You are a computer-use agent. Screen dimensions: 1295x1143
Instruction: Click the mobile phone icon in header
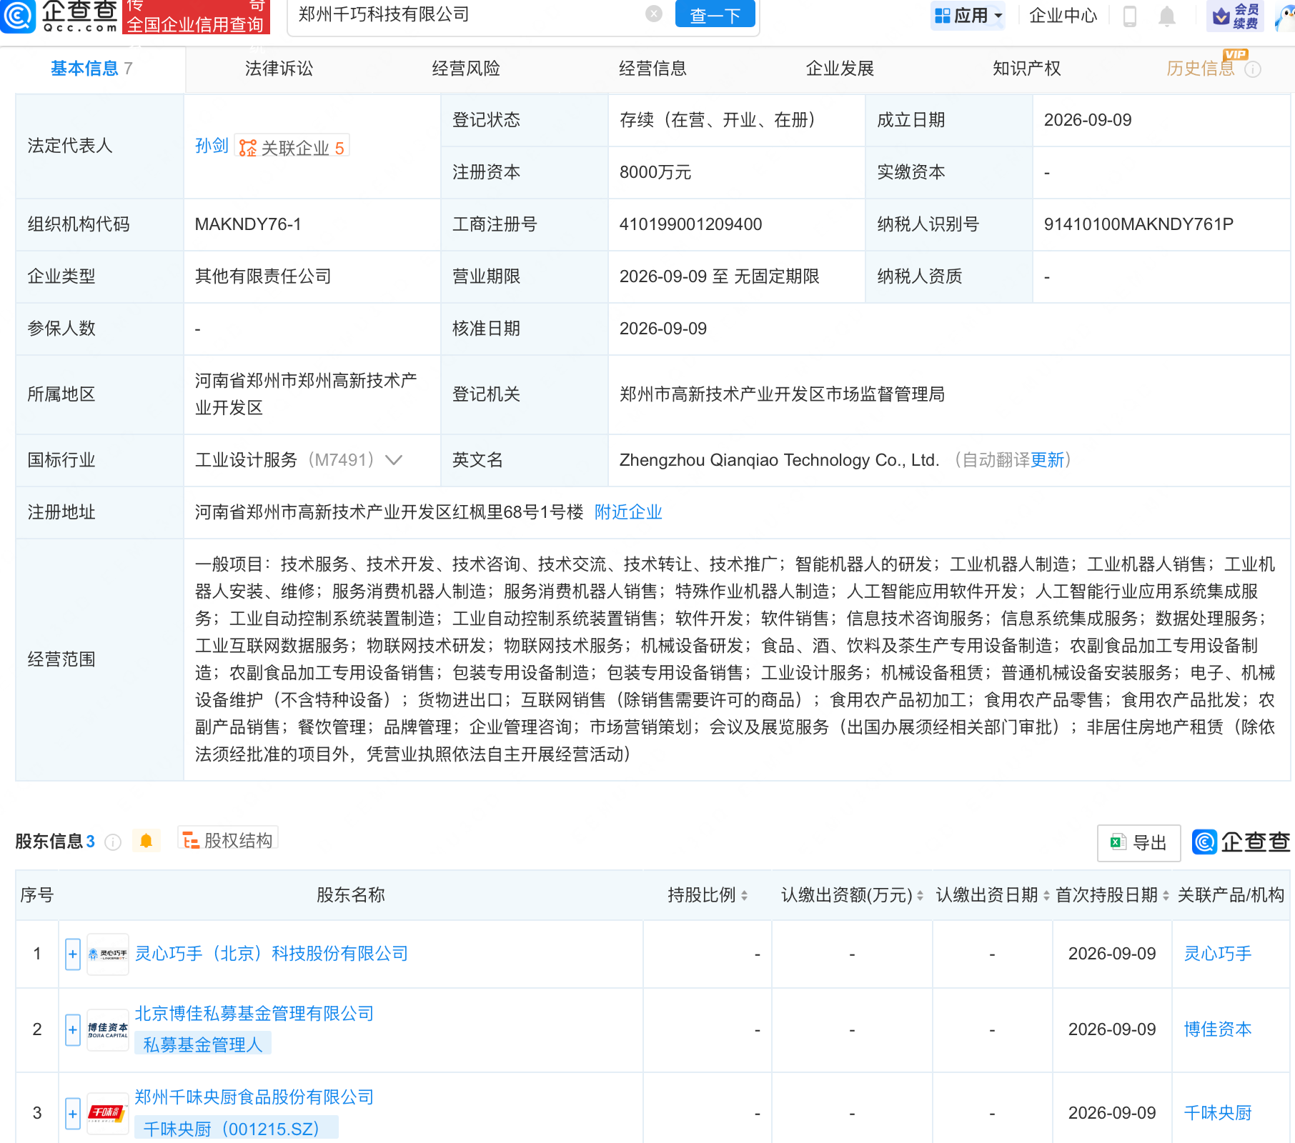click(x=1130, y=16)
